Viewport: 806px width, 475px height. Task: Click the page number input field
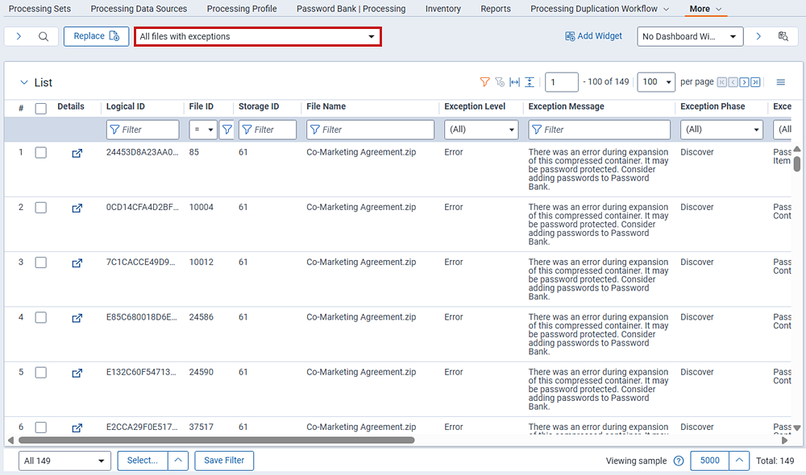pos(561,82)
